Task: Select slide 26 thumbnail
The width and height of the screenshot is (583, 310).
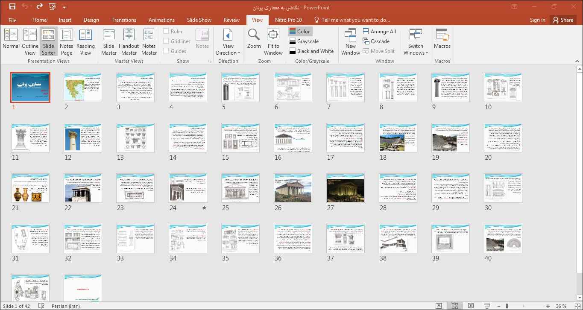Action: point(293,188)
